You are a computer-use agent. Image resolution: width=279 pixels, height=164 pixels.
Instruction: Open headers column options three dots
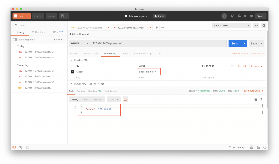click(x=233, y=66)
